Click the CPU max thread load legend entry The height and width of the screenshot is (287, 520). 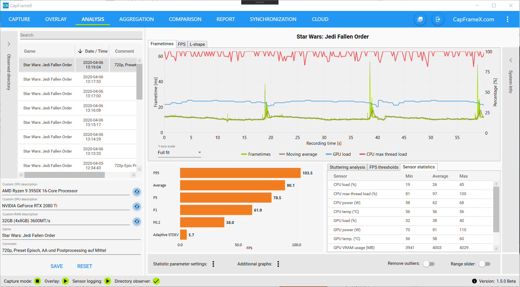coord(383,154)
